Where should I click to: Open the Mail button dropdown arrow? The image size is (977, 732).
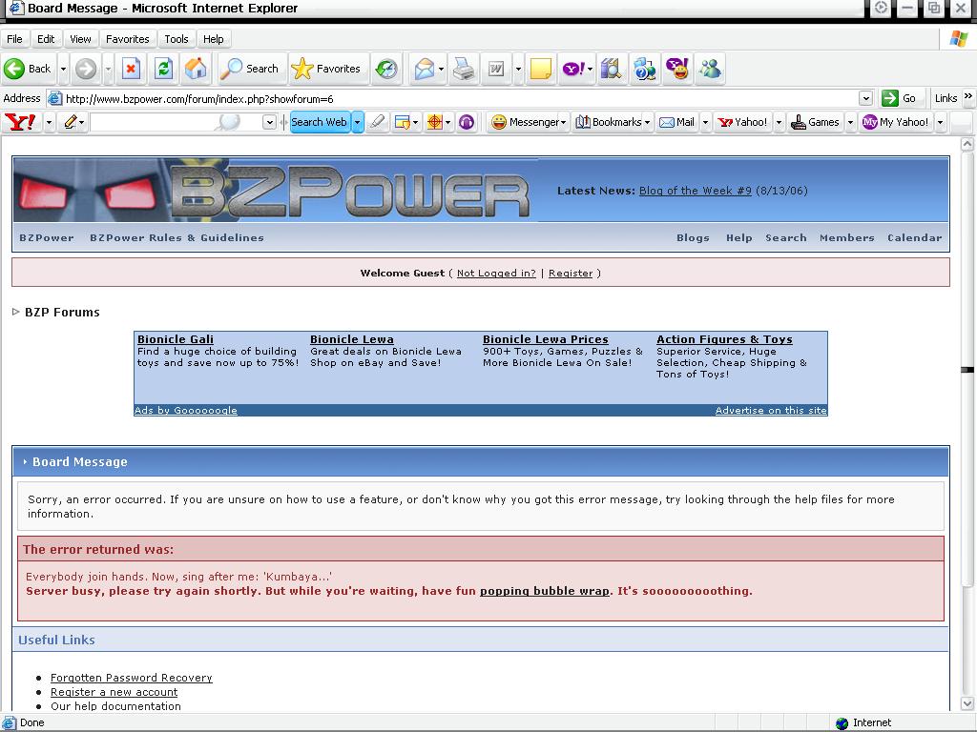[x=441, y=69]
